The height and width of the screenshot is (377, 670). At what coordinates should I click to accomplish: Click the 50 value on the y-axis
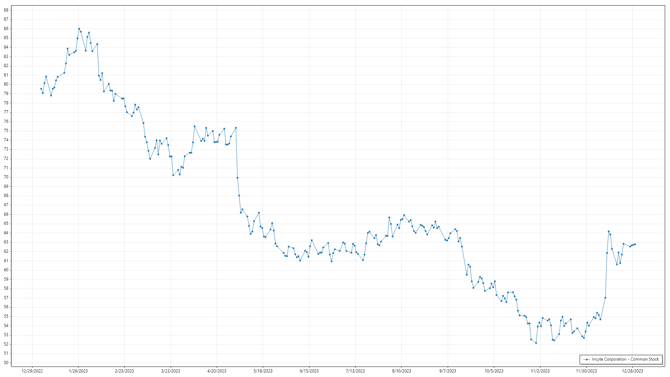[x=6, y=363]
